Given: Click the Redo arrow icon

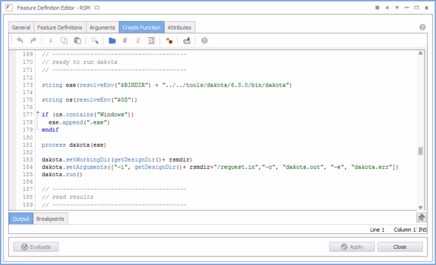Looking at the screenshot, I should [33, 41].
